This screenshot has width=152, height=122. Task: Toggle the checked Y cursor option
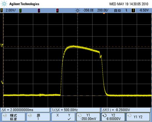click(x=69, y=117)
